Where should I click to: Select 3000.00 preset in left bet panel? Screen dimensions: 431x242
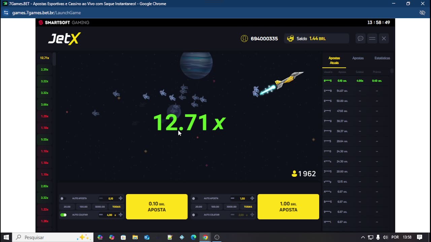[x=100, y=207]
